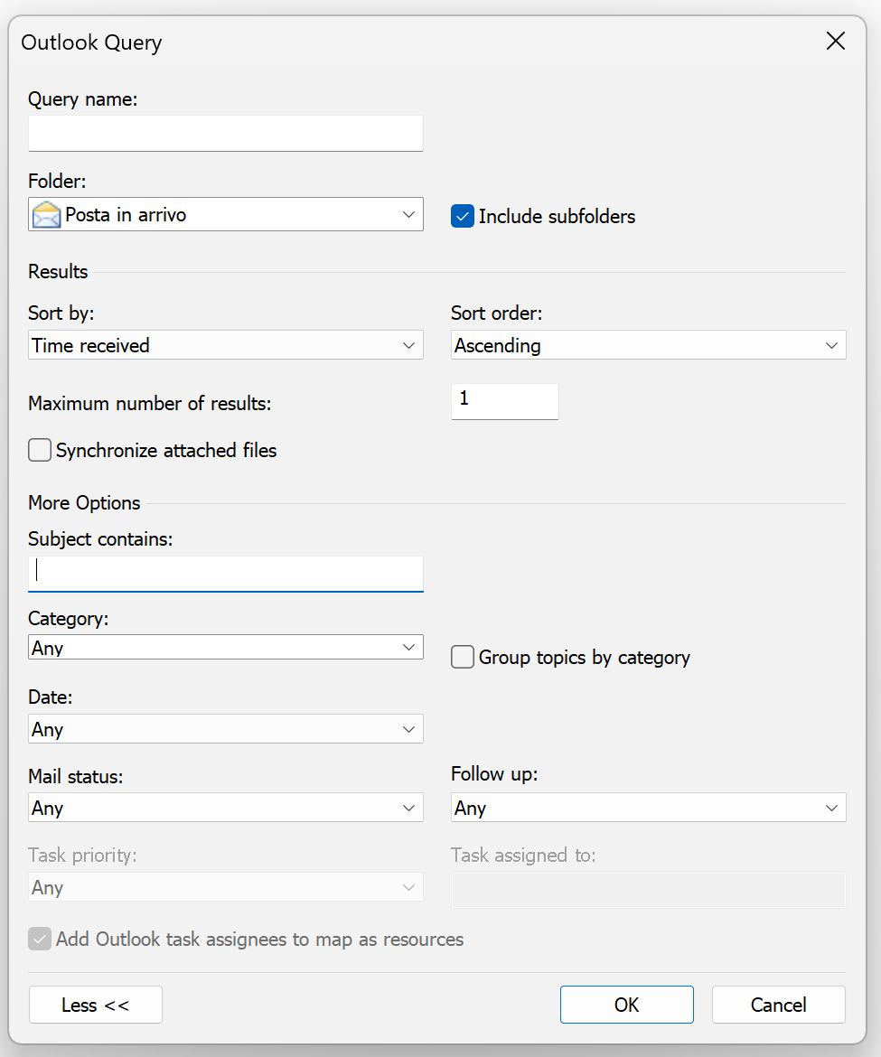Image resolution: width=881 pixels, height=1057 pixels.
Task: Open the Sort order dropdown
Action: point(648,345)
